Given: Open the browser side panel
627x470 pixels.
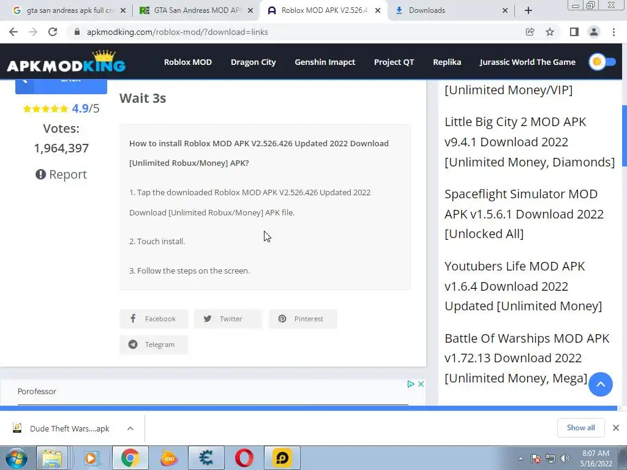Looking at the screenshot, I should pyautogui.click(x=574, y=32).
